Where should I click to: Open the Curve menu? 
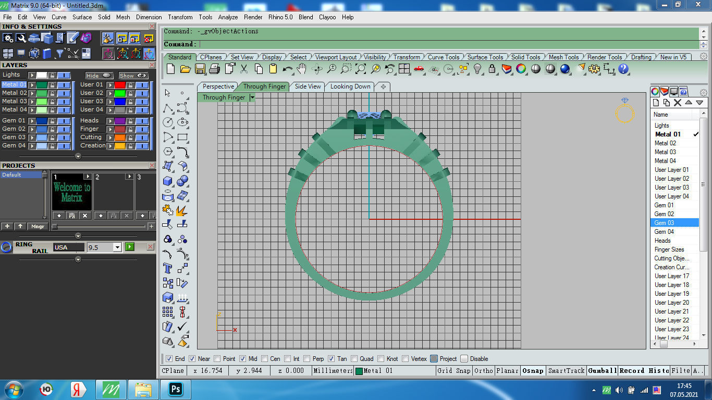pos(59,17)
